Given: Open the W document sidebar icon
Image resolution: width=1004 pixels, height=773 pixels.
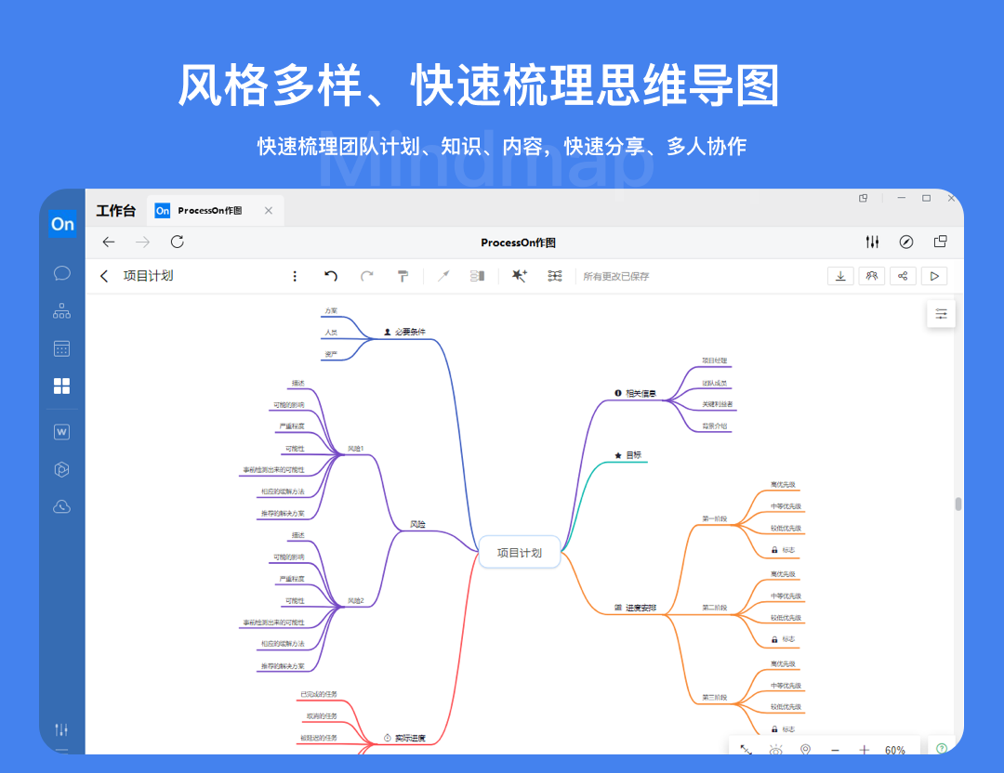Looking at the screenshot, I should [62, 432].
